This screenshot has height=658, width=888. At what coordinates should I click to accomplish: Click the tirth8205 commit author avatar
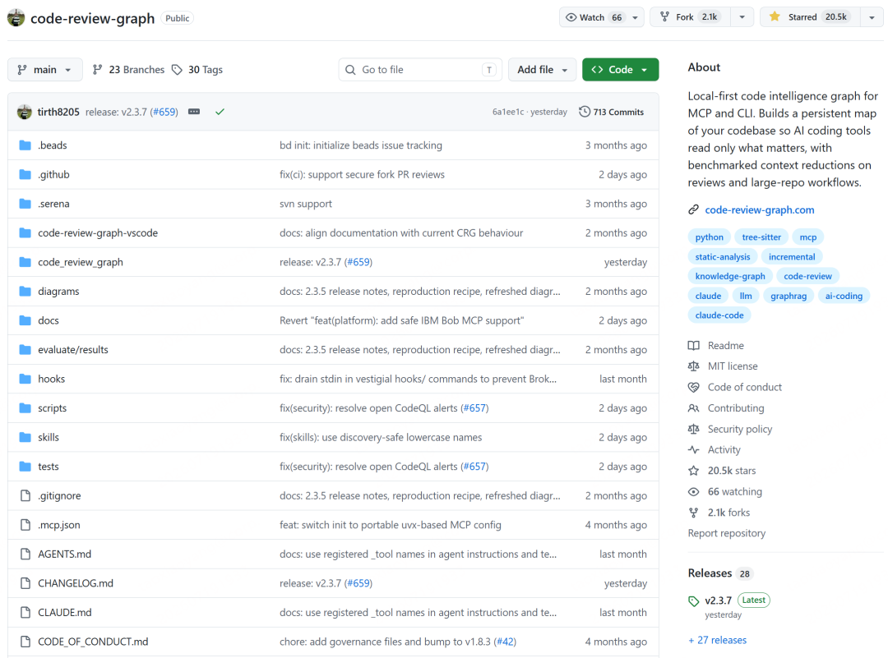[25, 112]
